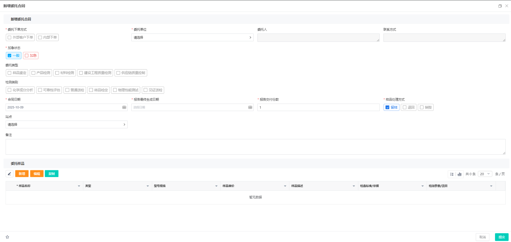The height and width of the screenshot is (242, 511).
Task: Open the 站点 dropdown selector
Action: (66, 124)
